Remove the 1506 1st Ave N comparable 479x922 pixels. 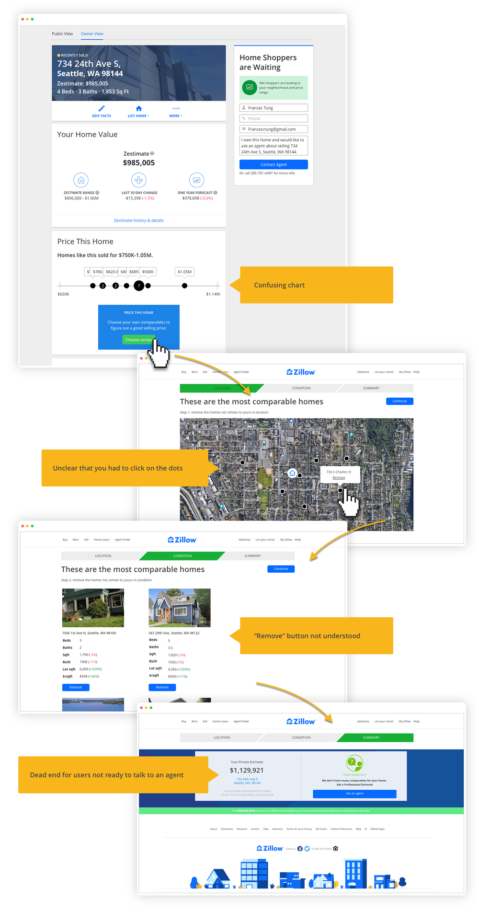click(76, 687)
